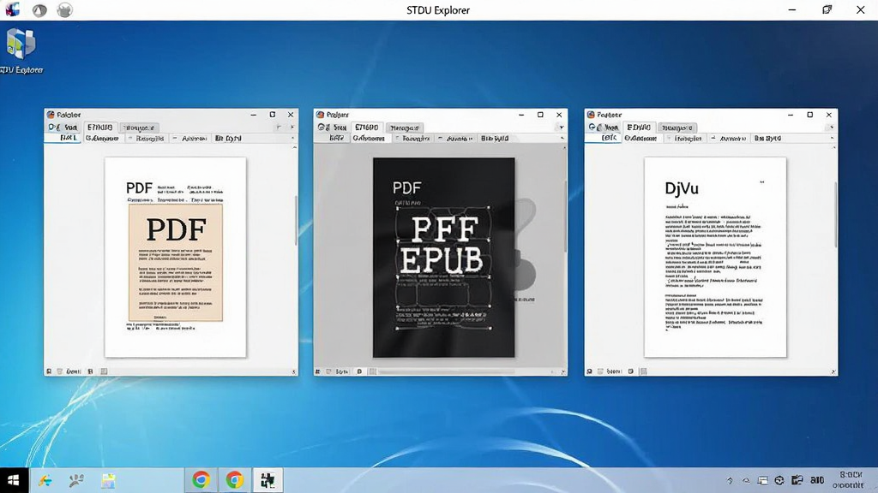Click the horizontal scrollbar in the middle EPUB window
The height and width of the screenshot is (493, 878).
[446, 371]
